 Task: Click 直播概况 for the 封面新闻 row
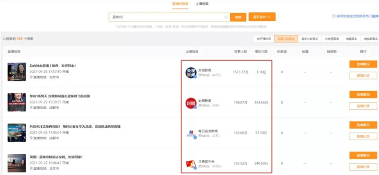tap(363, 95)
